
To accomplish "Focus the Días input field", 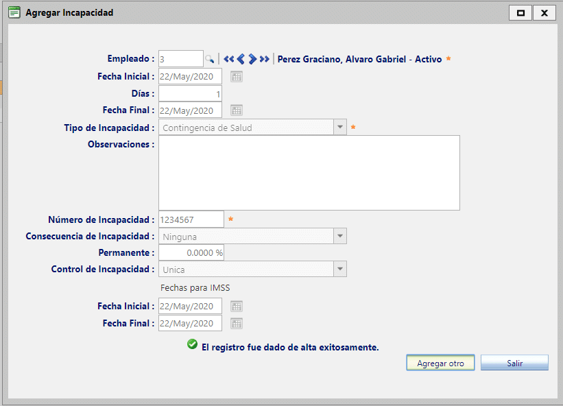I will click(x=190, y=93).
